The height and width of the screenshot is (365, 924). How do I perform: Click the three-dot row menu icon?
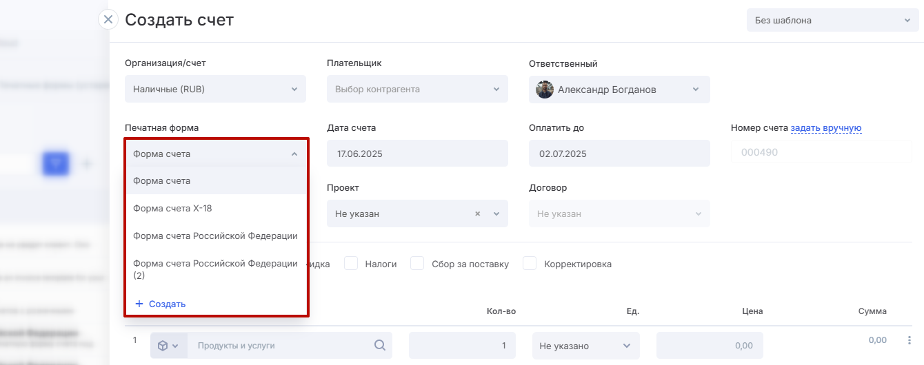pyautogui.click(x=909, y=340)
